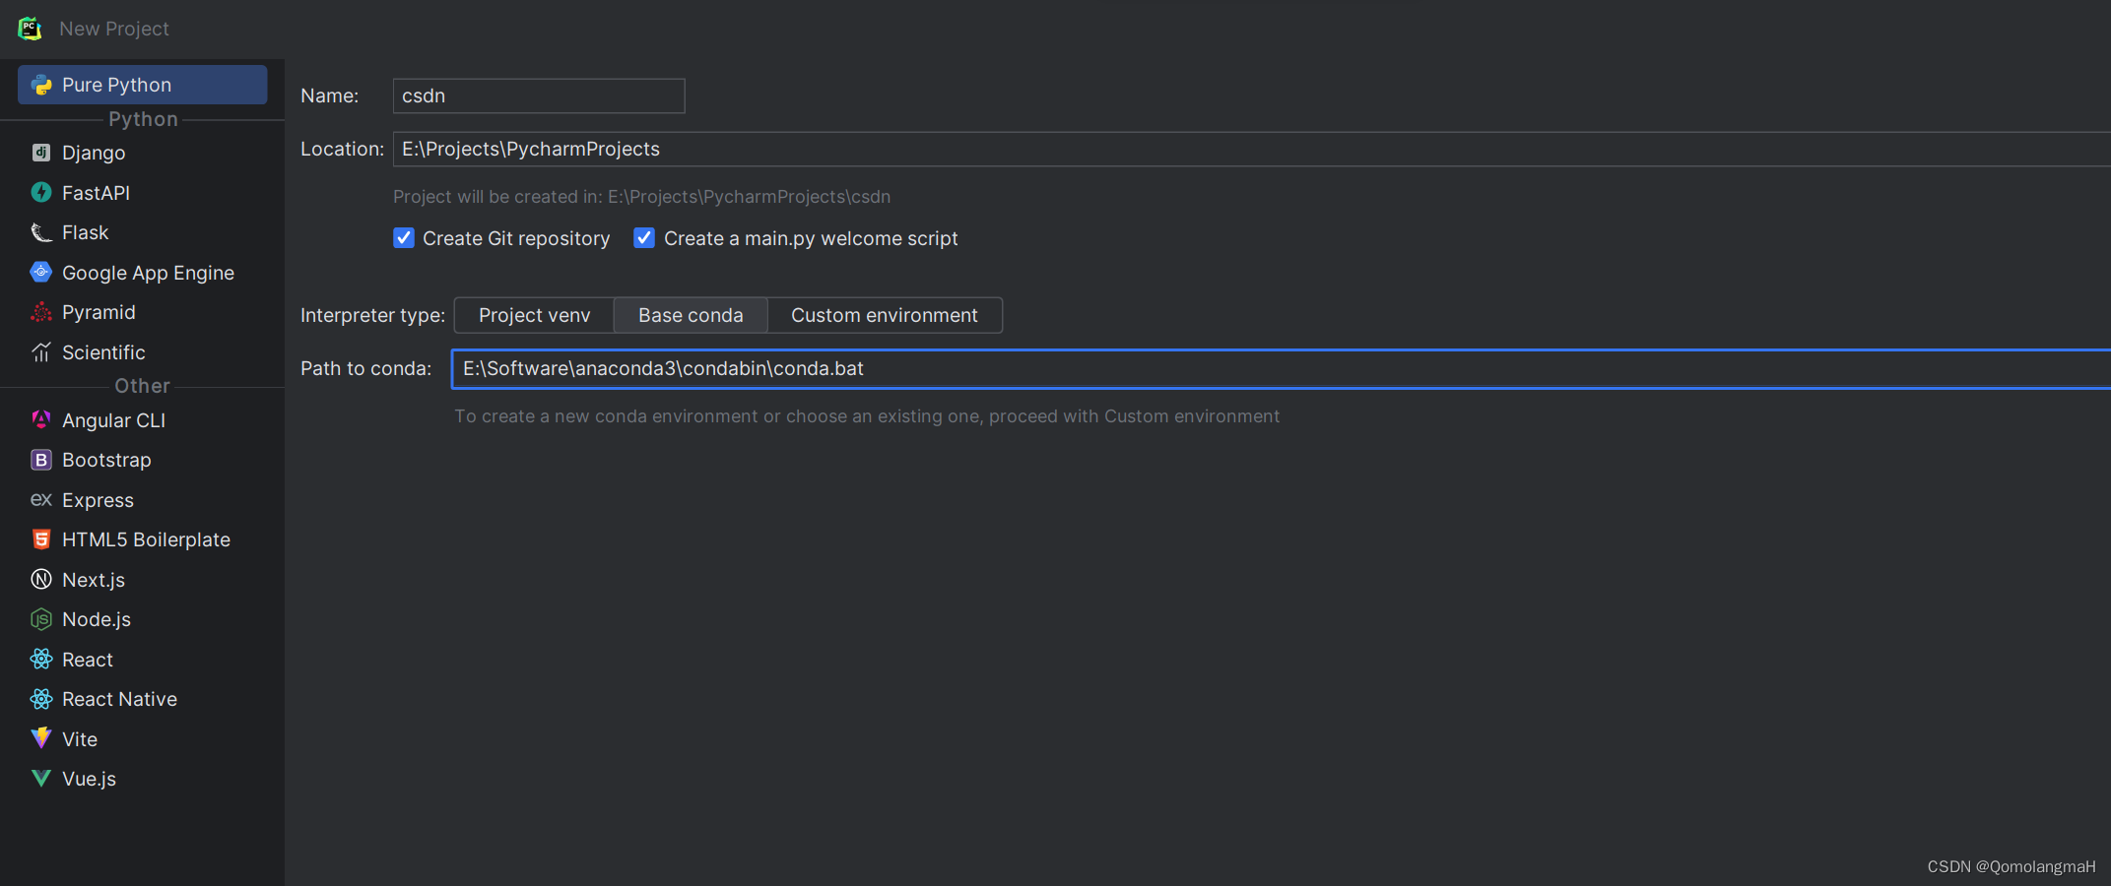The image size is (2111, 886).
Task: Click the New Project window title
Action: [x=114, y=29]
